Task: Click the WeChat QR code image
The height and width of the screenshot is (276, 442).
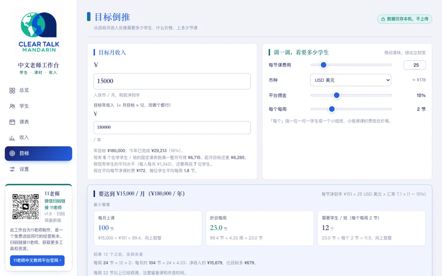Action: [x=25, y=206]
